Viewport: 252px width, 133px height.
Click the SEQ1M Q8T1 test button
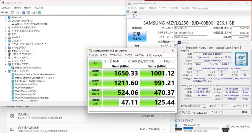coord(96,73)
